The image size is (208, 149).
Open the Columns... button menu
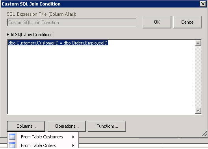click(x=26, y=126)
